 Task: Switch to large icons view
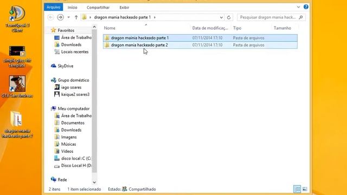305,189
